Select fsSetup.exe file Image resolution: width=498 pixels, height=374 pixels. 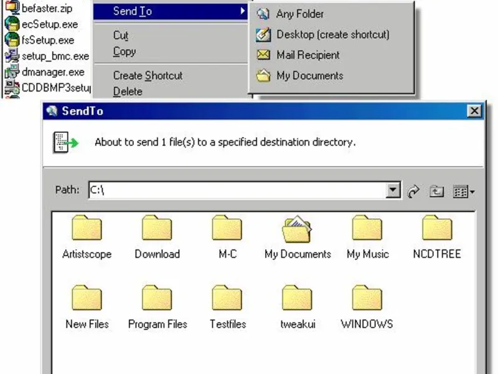tap(48, 40)
